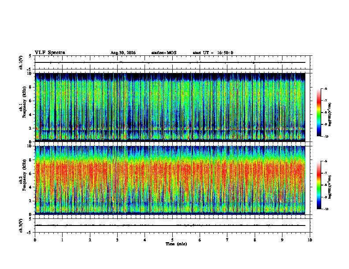Click the 0 min tick on time axis

point(35,240)
